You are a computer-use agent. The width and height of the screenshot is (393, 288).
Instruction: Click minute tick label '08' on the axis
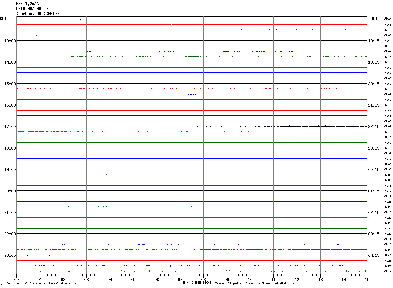coord(203,279)
